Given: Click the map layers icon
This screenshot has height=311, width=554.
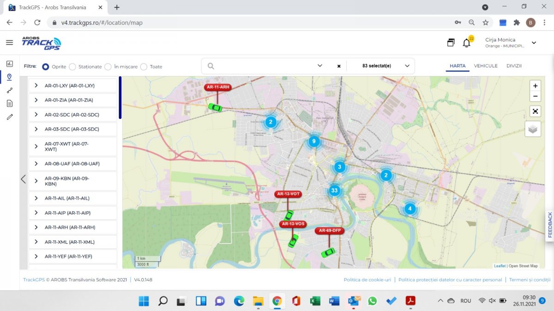Looking at the screenshot, I should pos(533,129).
